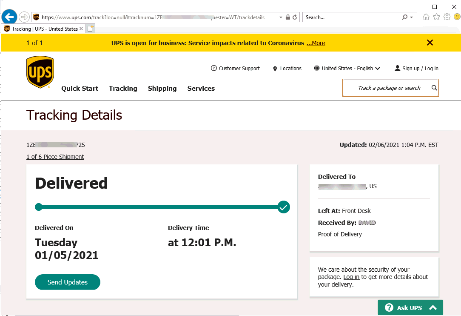
Task: Open the Quick Start menu
Action: 80,89
